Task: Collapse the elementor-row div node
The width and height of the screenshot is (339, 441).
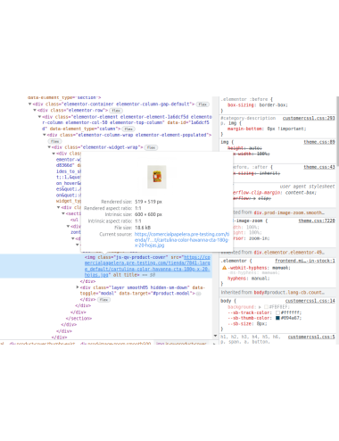Action: click(x=35, y=110)
